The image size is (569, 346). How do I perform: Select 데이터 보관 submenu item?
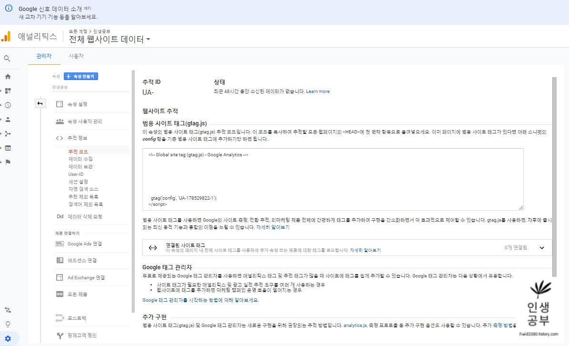tap(80, 167)
